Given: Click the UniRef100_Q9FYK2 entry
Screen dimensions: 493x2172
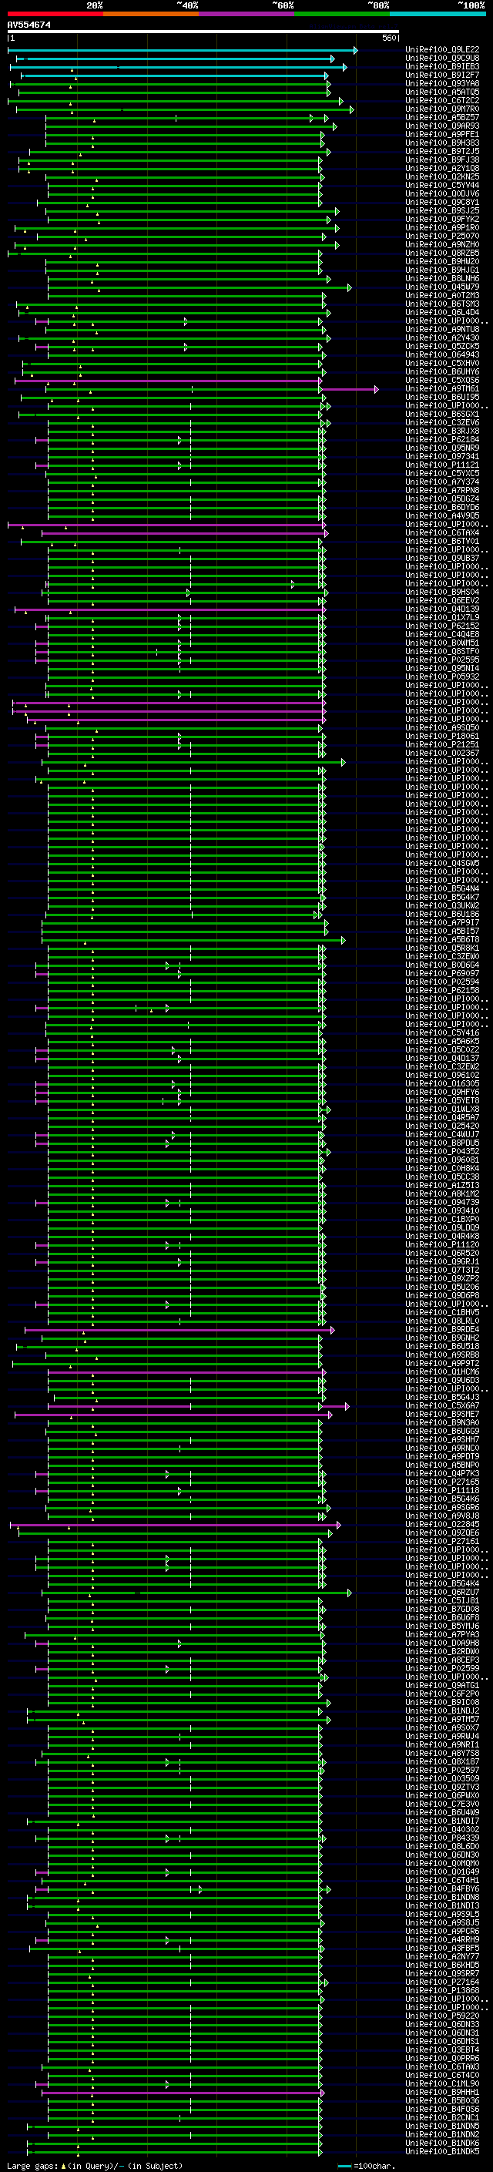Looking at the screenshot, I should [442, 220].
